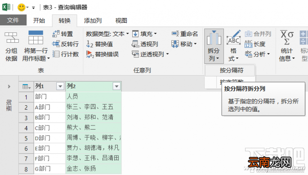Select the 转换 ribbon tab
Image resolution: width=308 pixels, height=175 pixels.
(64, 21)
